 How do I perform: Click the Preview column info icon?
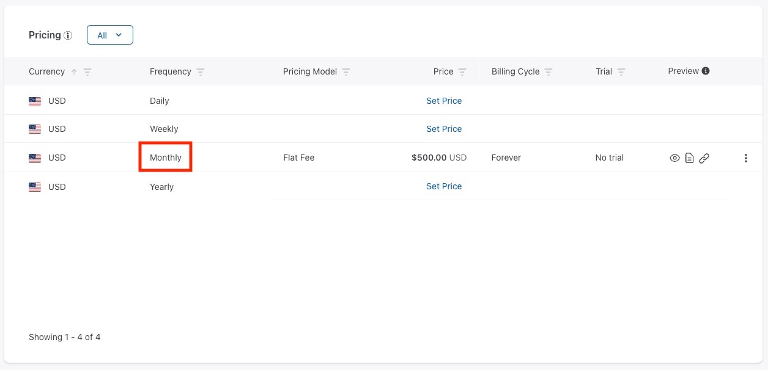pyautogui.click(x=705, y=71)
